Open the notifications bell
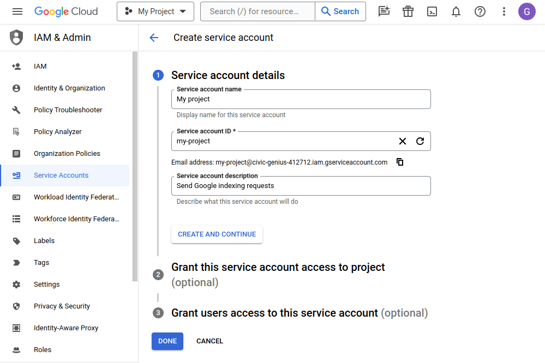545x363 pixels. (456, 11)
